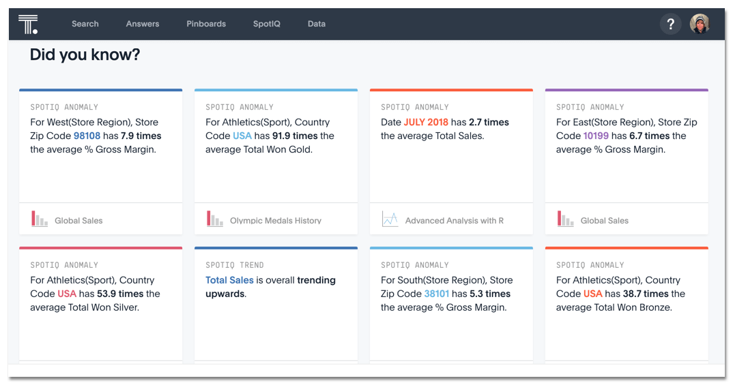
Task: Click the Total Sales trend link
Action: coord(229,280)
